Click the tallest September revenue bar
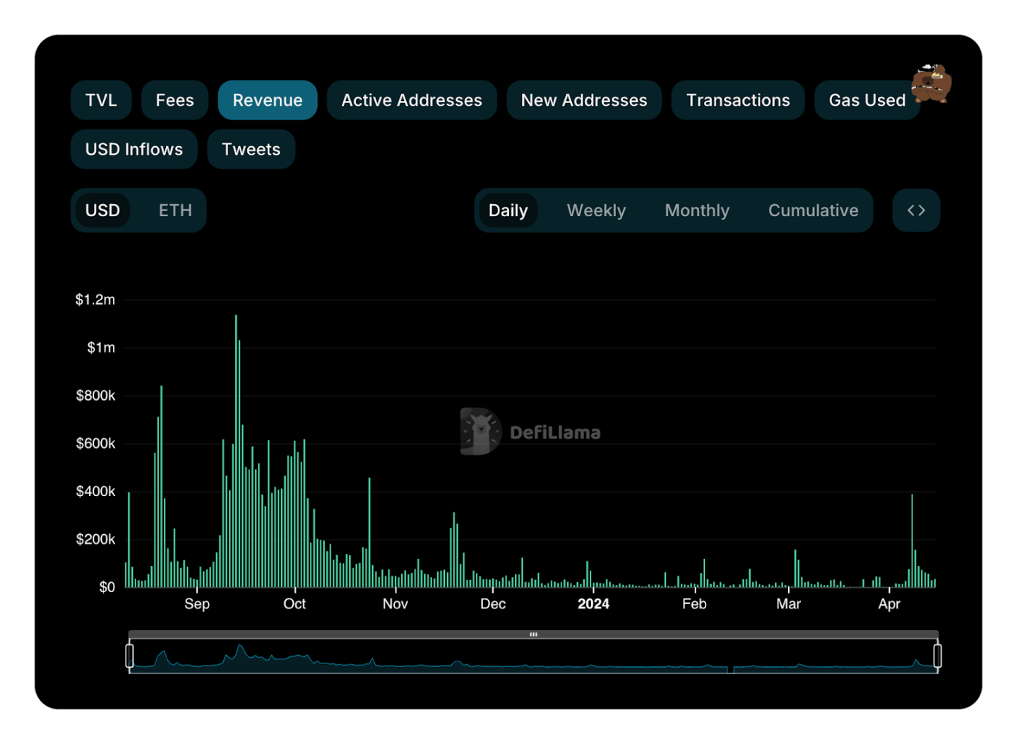This screenshot has width=1017, height=744. [x=236, y=452]
